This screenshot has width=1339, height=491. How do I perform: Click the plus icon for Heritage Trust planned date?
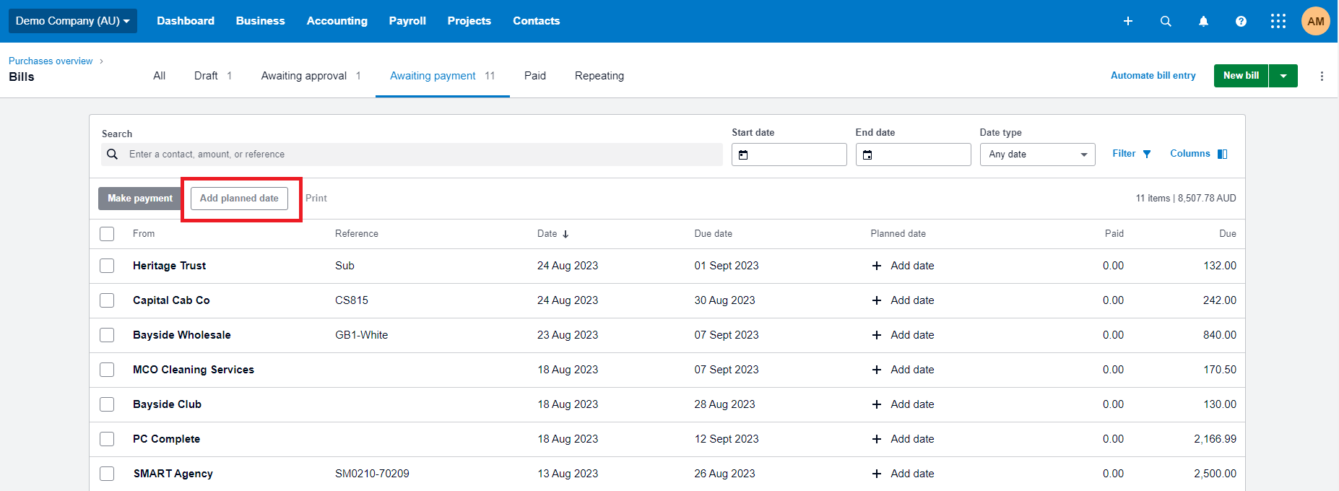click(877, 266)
